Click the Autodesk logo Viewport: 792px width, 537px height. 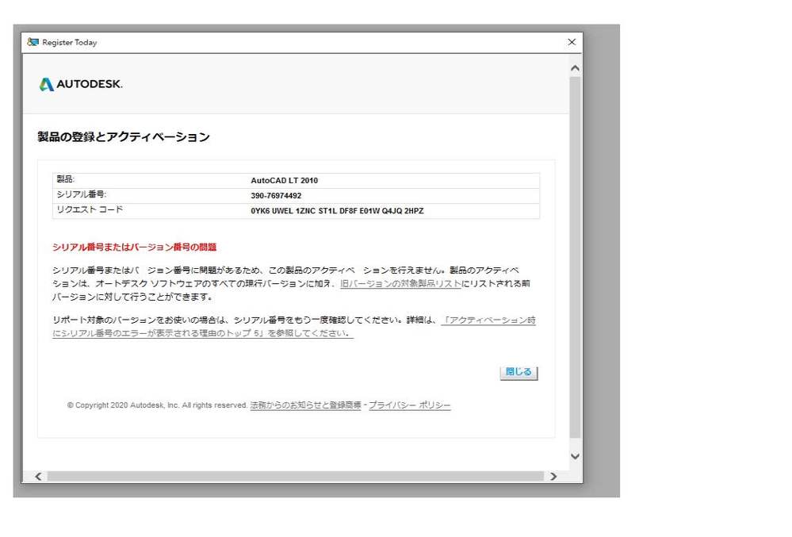(x=81, y=84)
